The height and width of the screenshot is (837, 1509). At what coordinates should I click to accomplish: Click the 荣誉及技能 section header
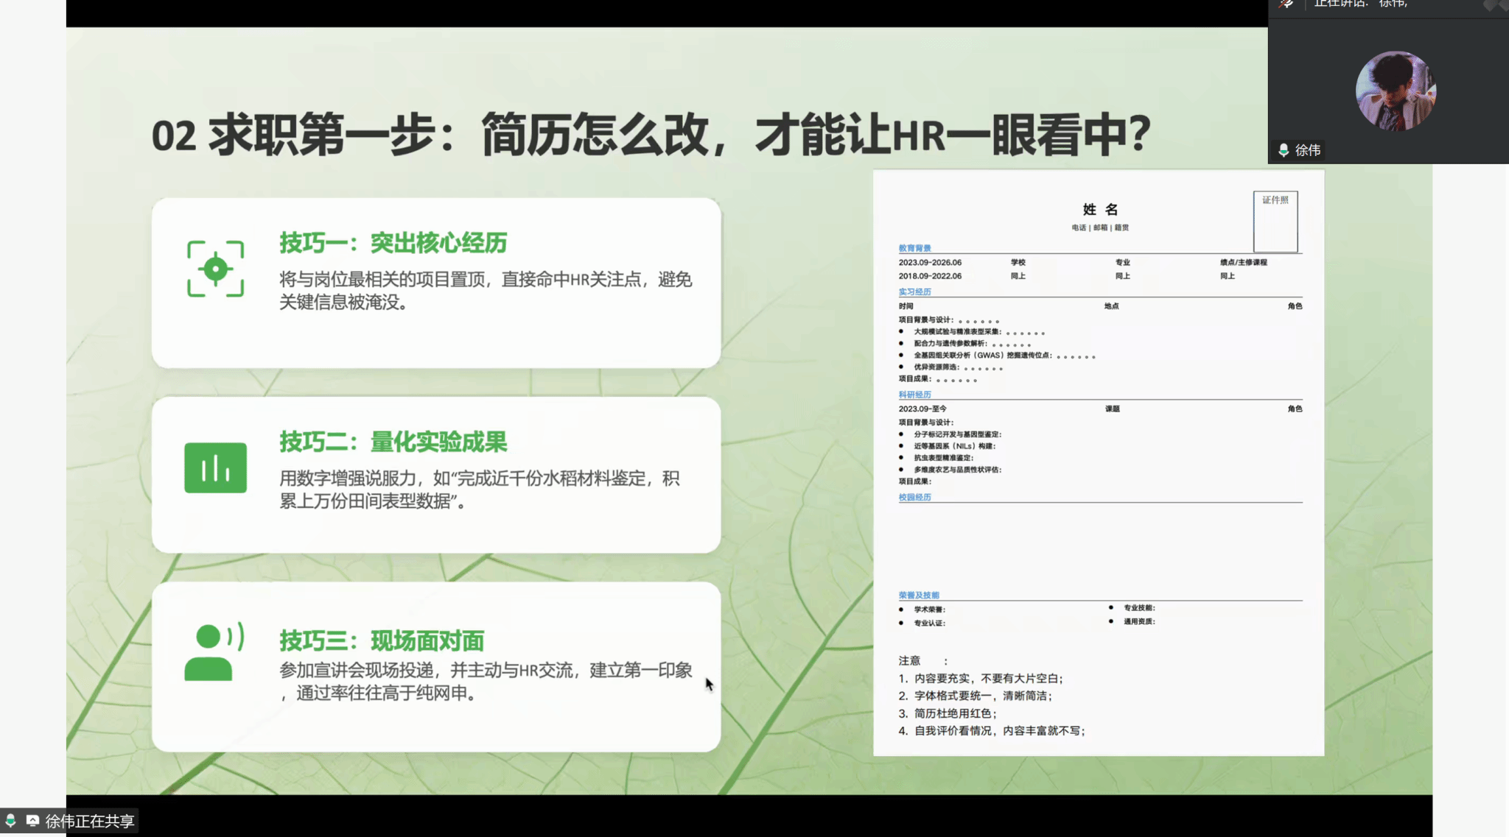point(918,595)
